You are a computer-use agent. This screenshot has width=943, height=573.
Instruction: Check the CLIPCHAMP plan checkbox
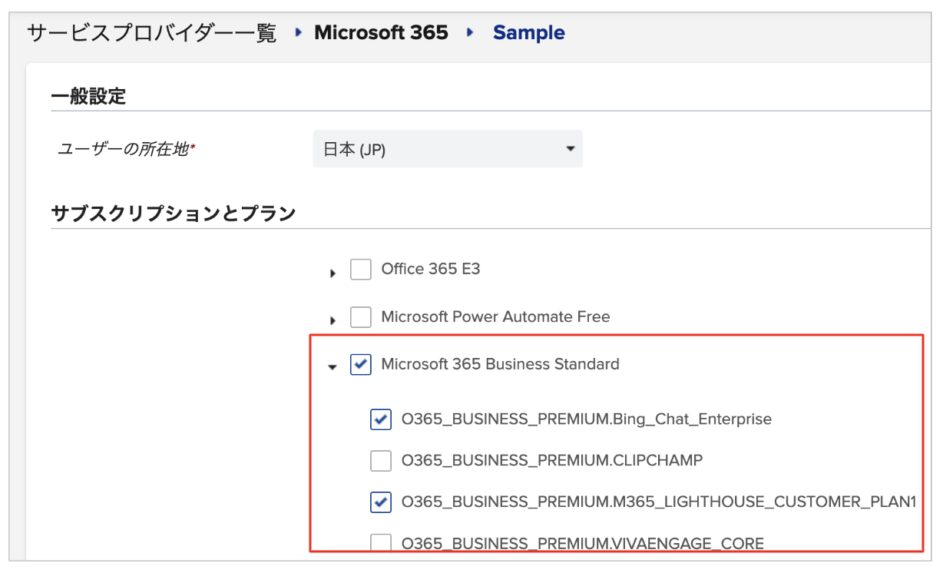[x=381, y=461]
